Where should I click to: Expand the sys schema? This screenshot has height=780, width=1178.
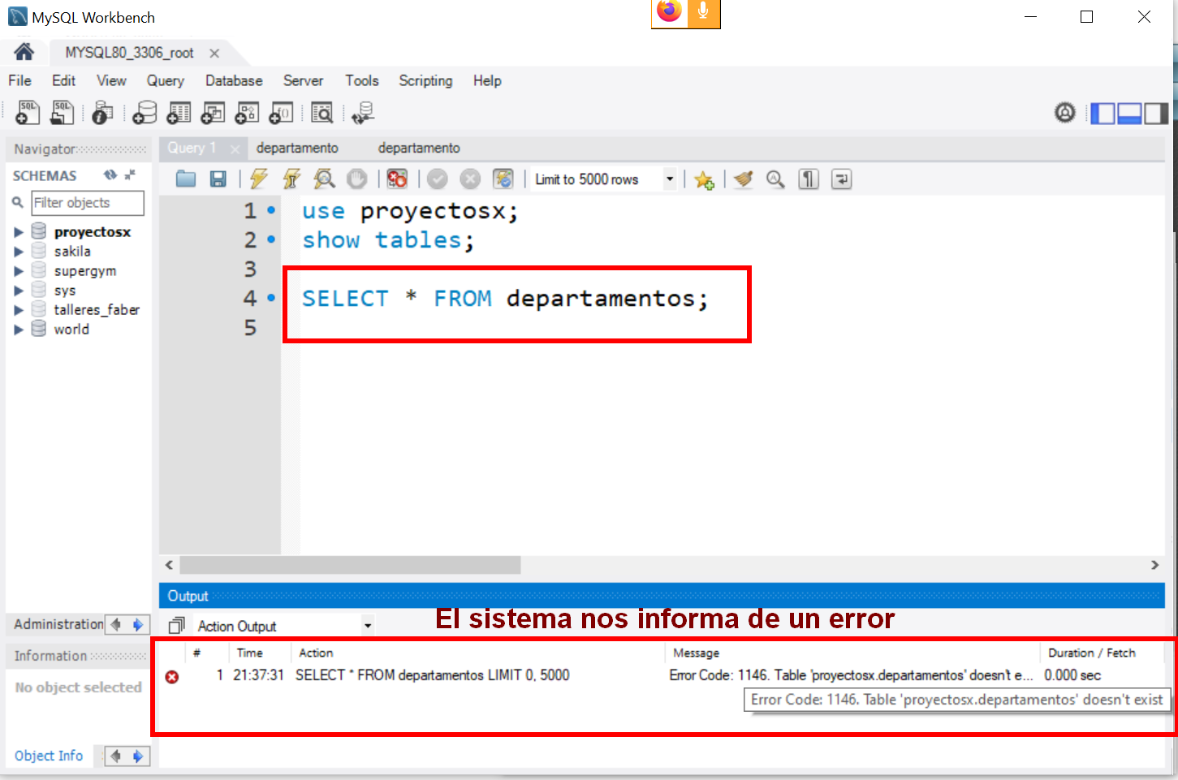click(x=19, y=291)
